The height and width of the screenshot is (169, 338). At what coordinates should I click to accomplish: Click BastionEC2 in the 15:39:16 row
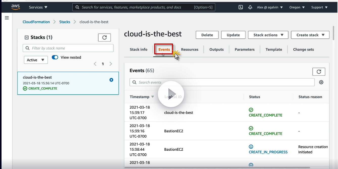pyautogui.click(x=173, y=131)
